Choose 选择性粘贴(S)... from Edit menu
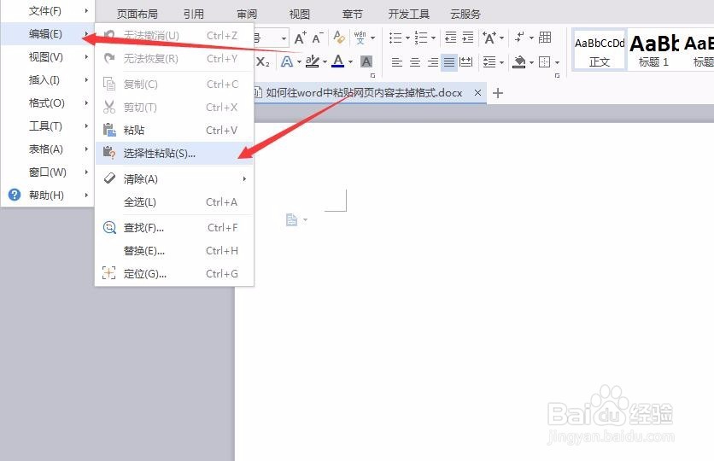This screenshot has height=461, width=714. pyautogui.click(x=175, y=154)
